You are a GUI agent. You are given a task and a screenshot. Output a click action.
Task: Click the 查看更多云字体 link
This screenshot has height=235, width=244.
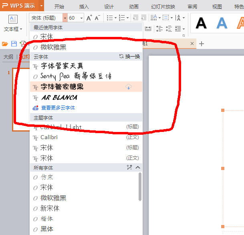pos(58,108)
